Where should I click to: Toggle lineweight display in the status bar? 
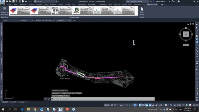140,105
